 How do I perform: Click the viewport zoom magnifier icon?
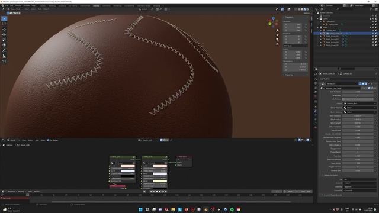277,30
